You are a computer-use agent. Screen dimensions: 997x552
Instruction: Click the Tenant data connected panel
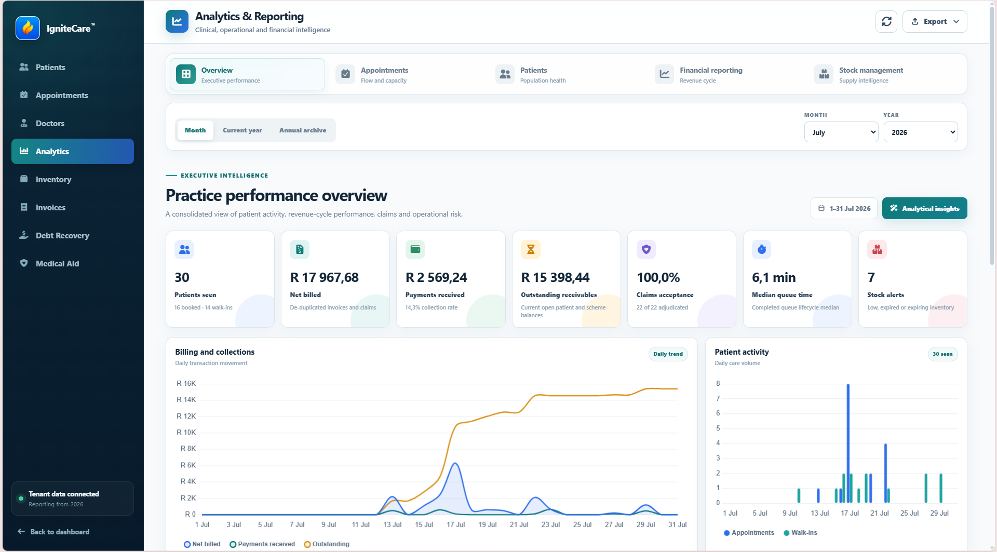pyautogui.click(x=73, y=499)
